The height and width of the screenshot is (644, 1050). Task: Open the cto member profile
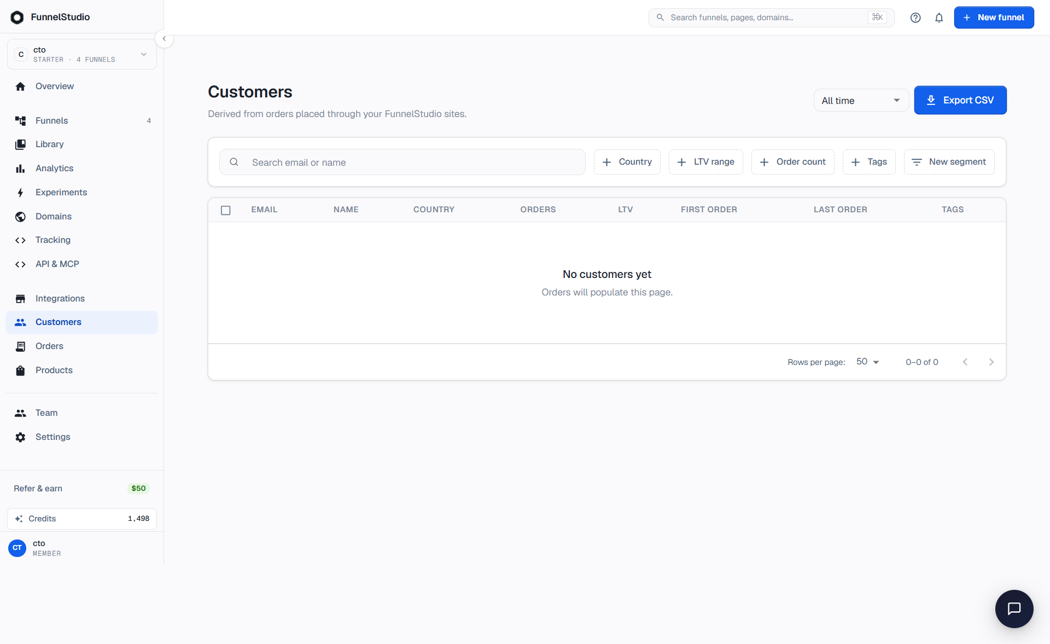82,548
